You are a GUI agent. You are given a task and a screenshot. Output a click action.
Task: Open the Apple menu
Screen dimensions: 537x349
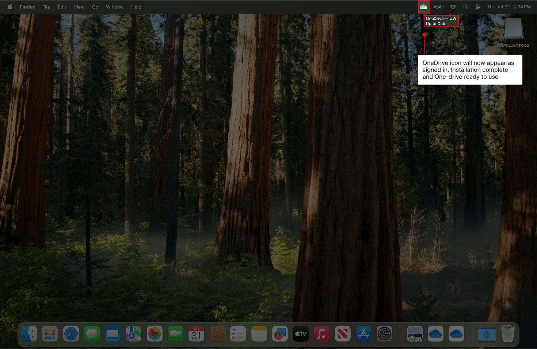tap(10, 7)
